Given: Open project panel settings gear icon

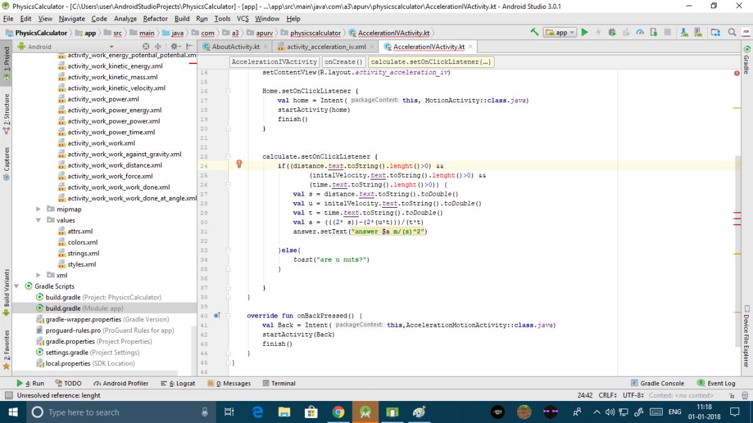Looking at the screenshot, I should pos(174,46).
